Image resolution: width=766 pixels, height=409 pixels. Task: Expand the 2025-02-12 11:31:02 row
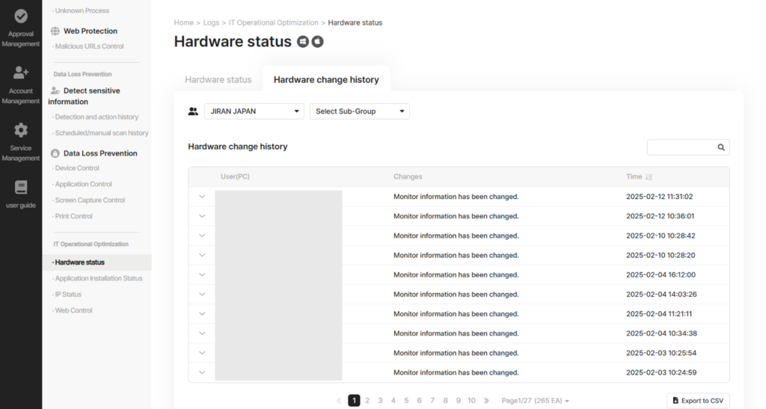point(201,197)
